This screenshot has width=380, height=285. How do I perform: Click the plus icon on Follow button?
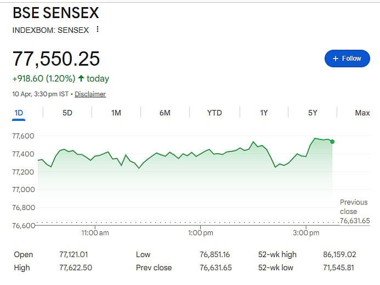pos(335,59)
